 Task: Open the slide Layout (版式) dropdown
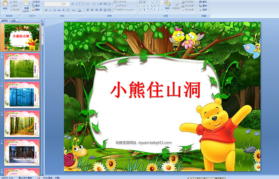click(x=37, y=2)
